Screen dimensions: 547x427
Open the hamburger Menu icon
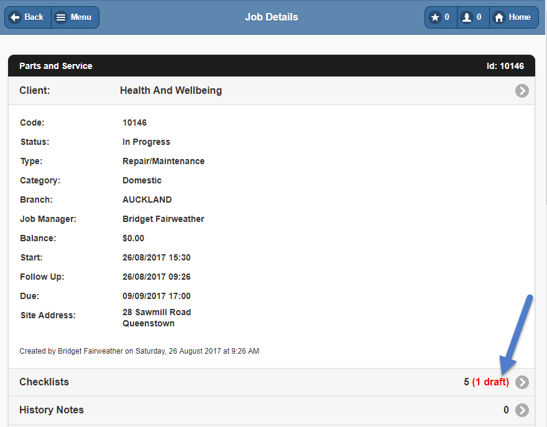(61, 17)
